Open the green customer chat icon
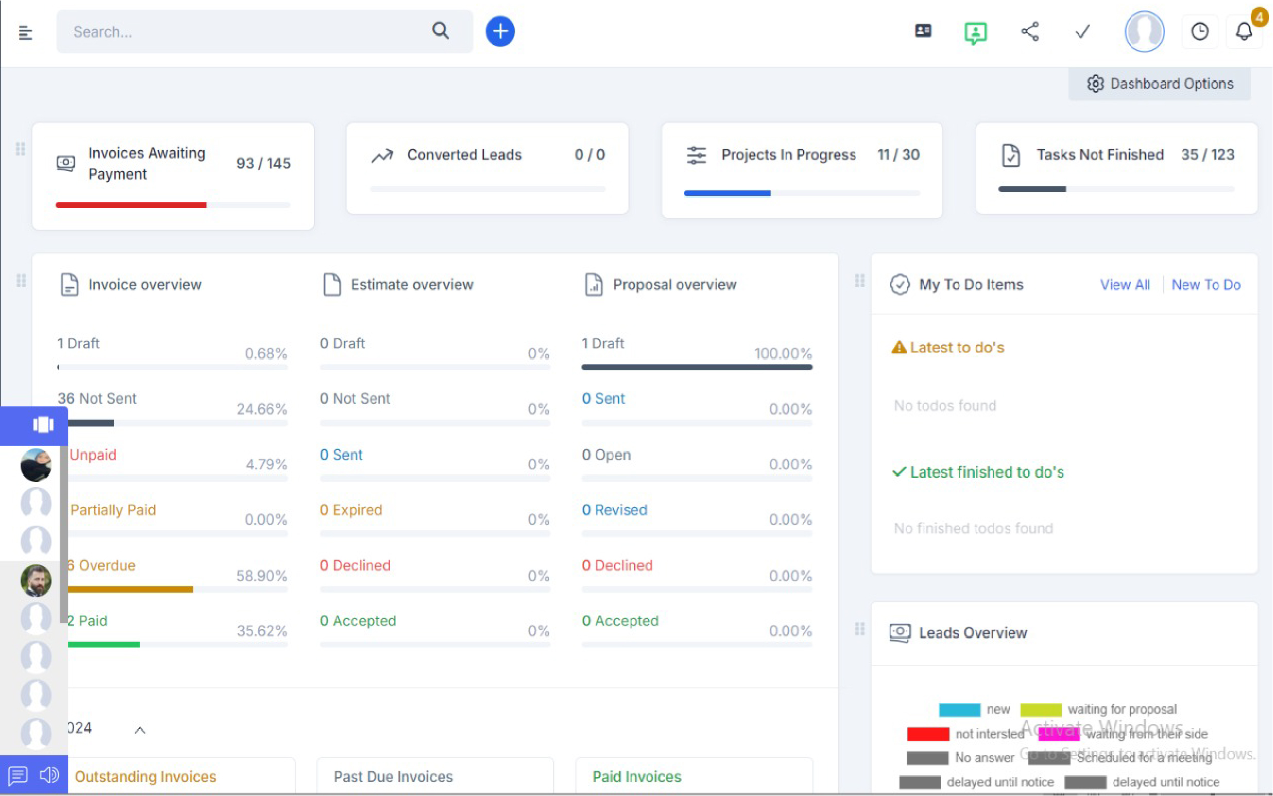 pos(975,32)
